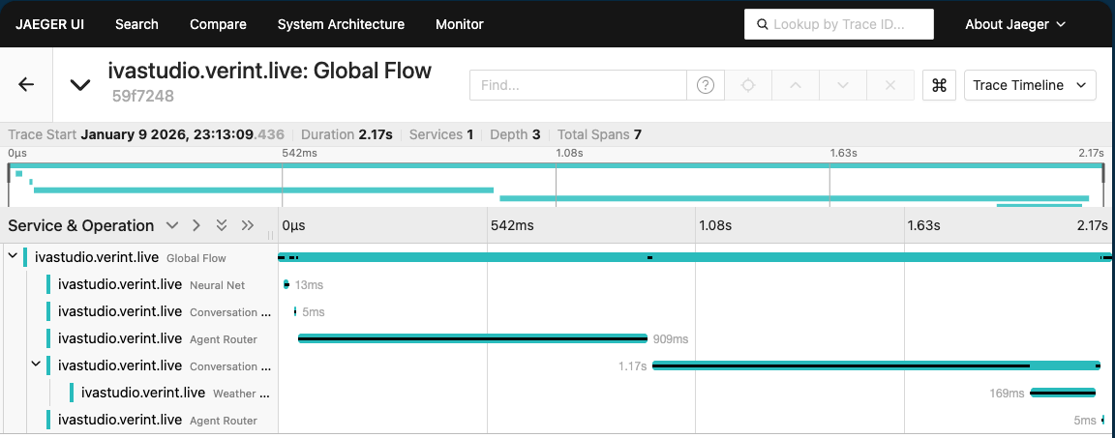Click the 909ms Agent Router span bar
Image resolution: width=1115 pixels, height=438 pixels.
472,338
